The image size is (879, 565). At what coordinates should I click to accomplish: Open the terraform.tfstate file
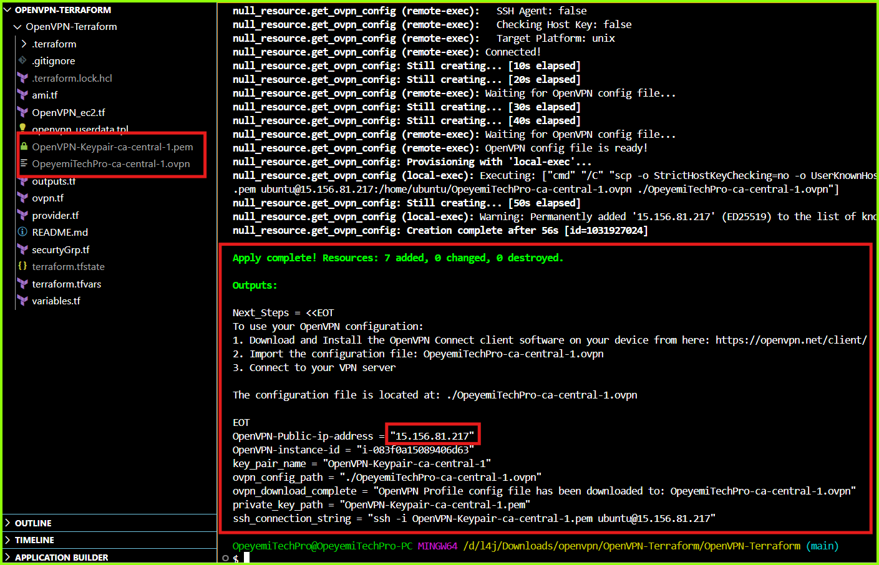68,266
